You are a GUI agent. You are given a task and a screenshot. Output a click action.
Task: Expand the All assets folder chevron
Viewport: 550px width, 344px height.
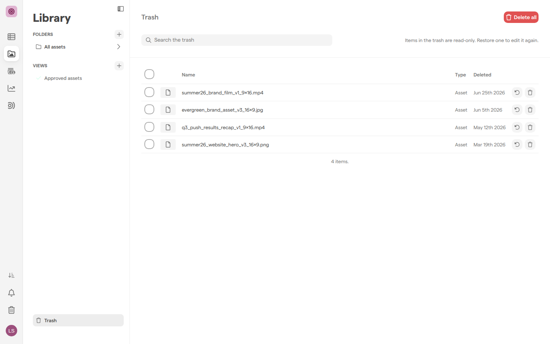(118, 47)
